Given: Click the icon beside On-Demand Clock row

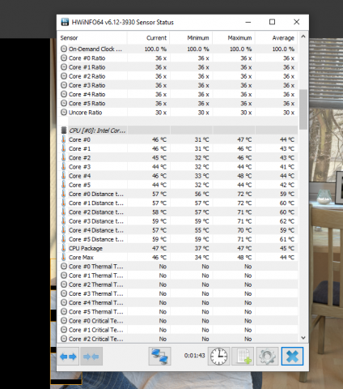Looking at the screenshot, I should click(x=64, y=49).
